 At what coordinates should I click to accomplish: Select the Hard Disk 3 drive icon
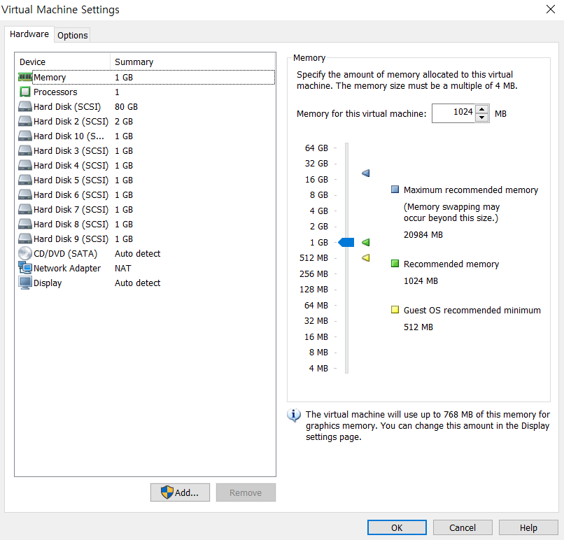pyautogui.click(x=24, y=150)
